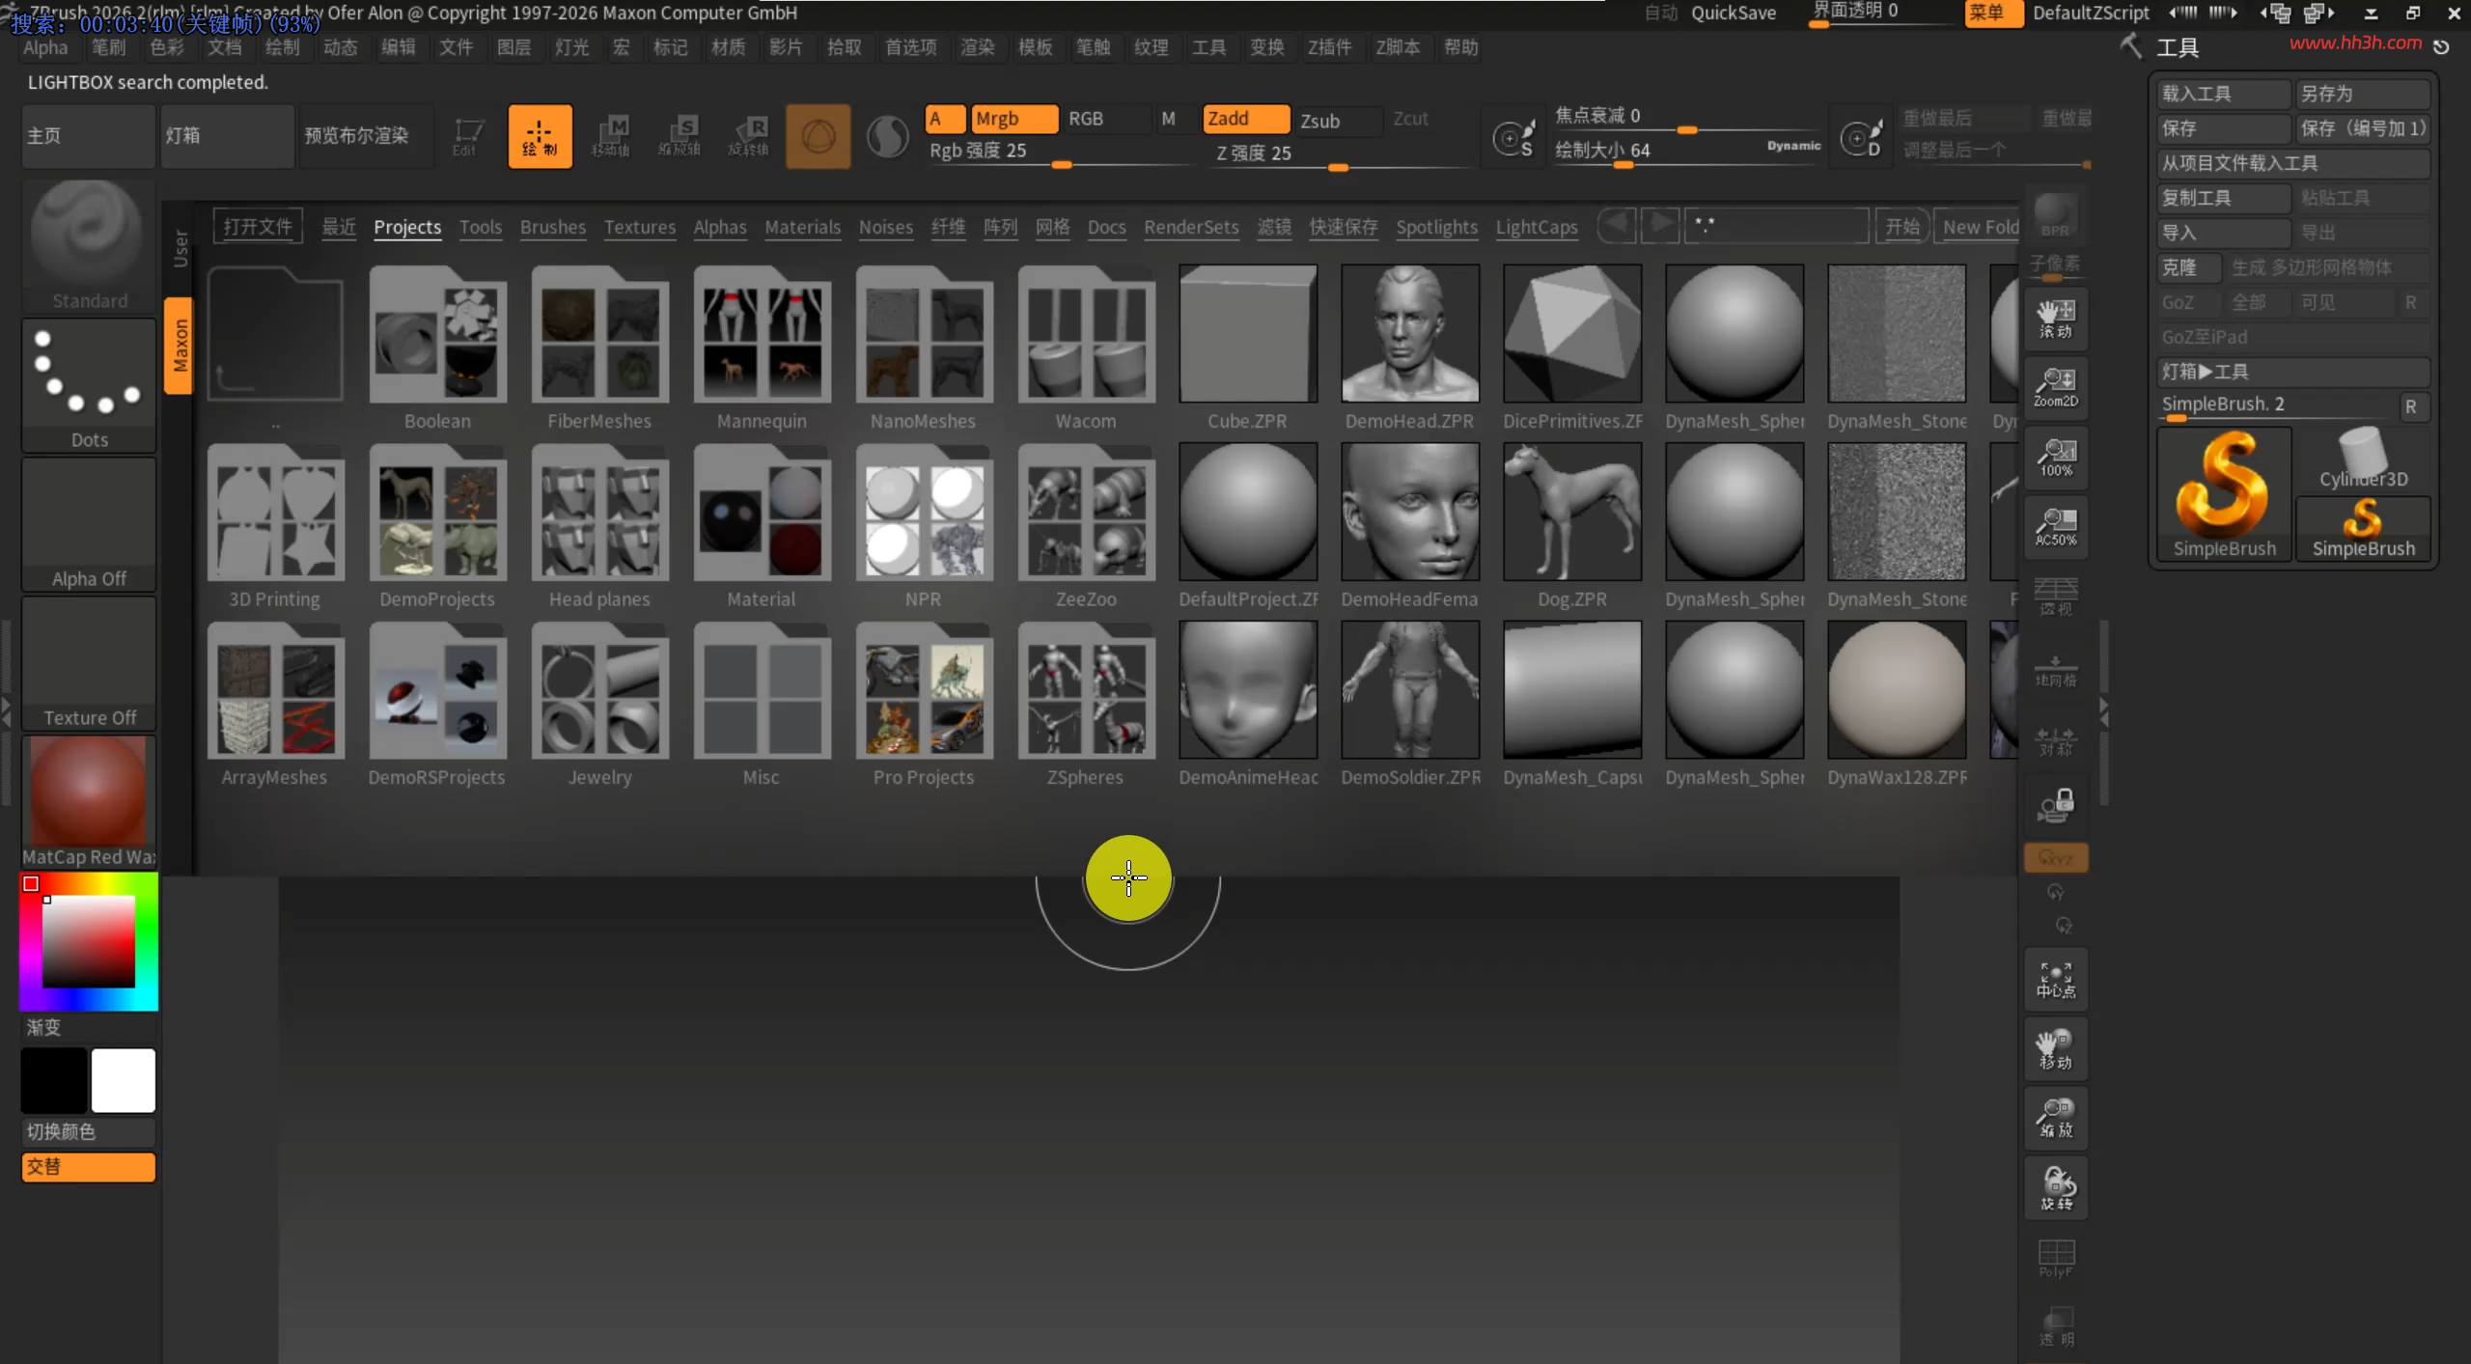
Task: Click the Clone (克隆) tool button
Action: 2190,267
